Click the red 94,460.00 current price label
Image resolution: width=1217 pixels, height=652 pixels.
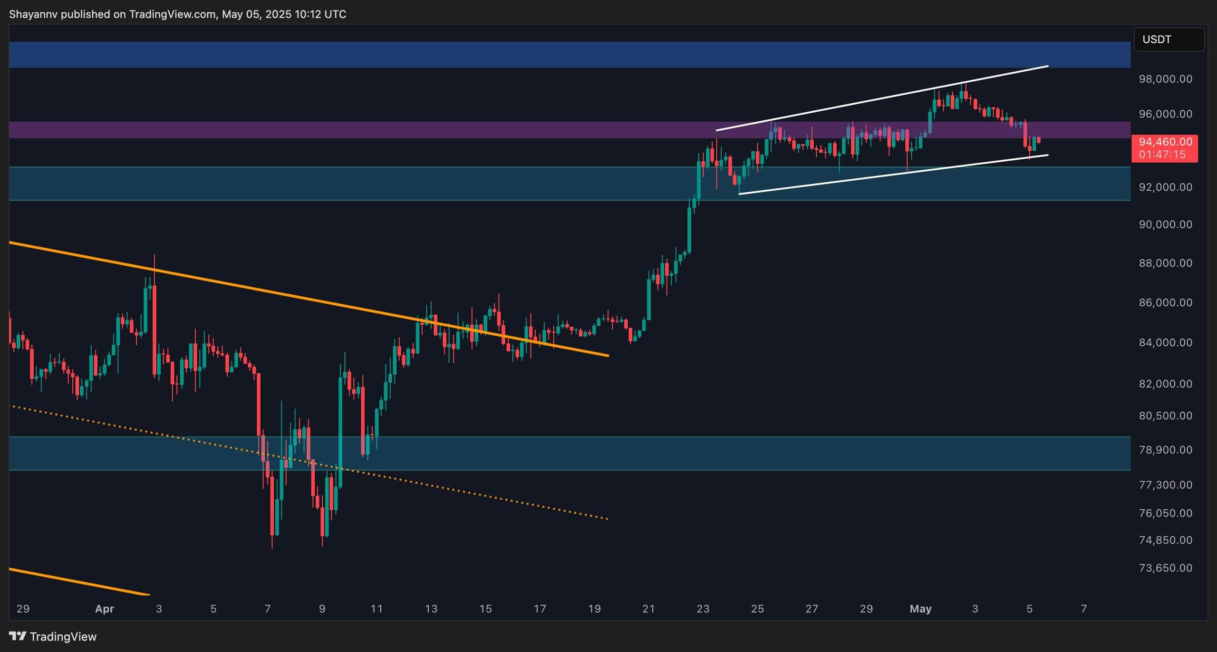1165,142
